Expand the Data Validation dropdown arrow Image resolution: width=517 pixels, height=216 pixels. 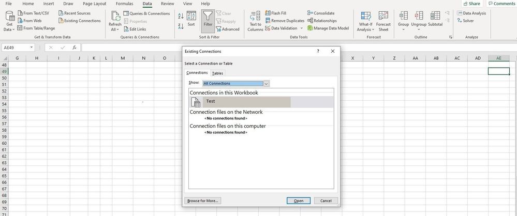pos(301,28)
